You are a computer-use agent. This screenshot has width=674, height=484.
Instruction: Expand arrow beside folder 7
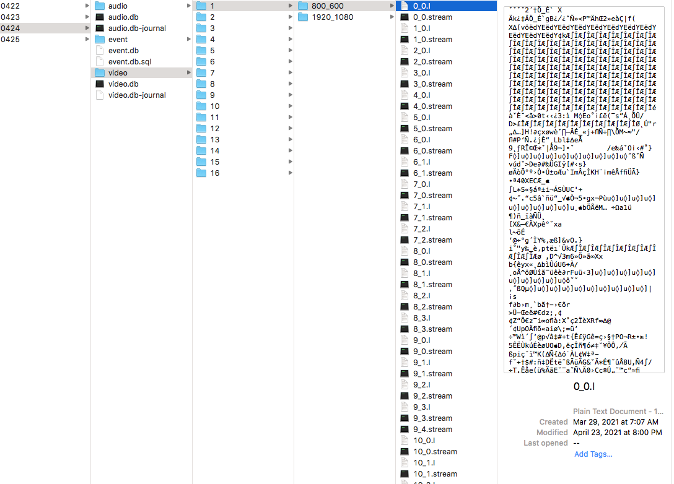point(291,73)
